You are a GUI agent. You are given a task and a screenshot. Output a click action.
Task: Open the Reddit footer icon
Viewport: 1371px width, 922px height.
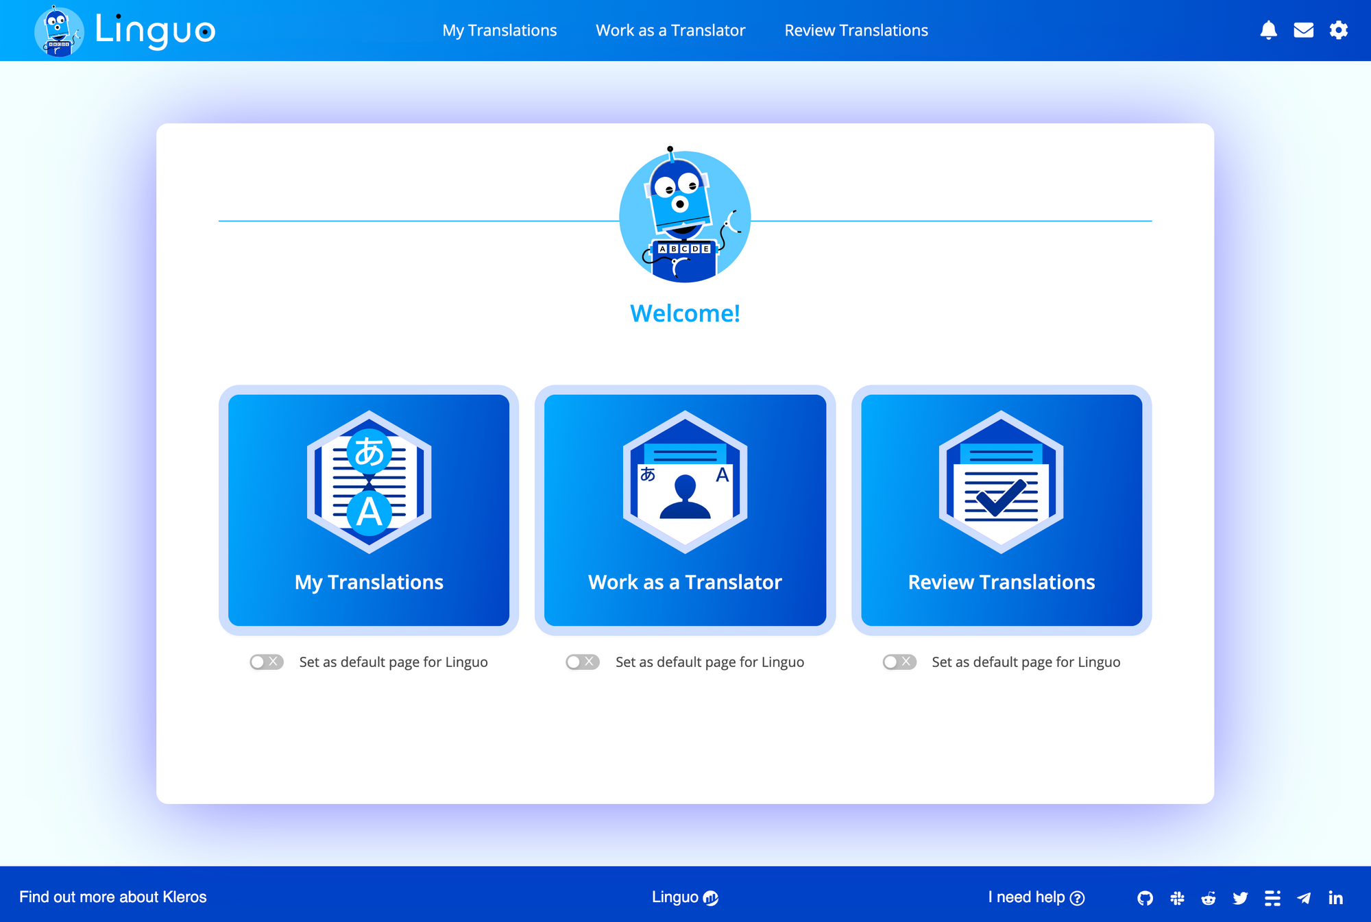[1209, 898]
